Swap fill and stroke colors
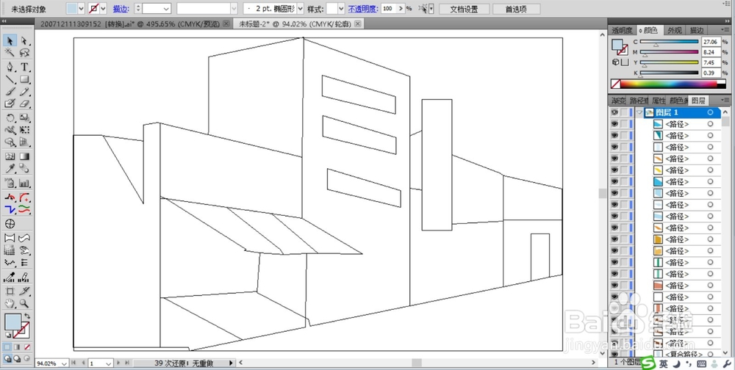 point(27,316)
